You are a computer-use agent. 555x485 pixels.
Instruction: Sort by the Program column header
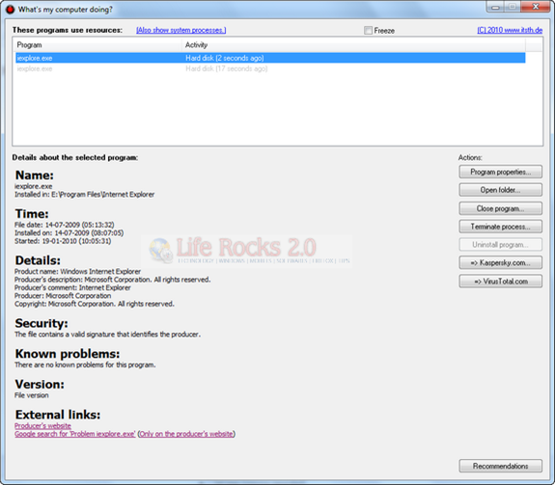[x=97, y=45]
